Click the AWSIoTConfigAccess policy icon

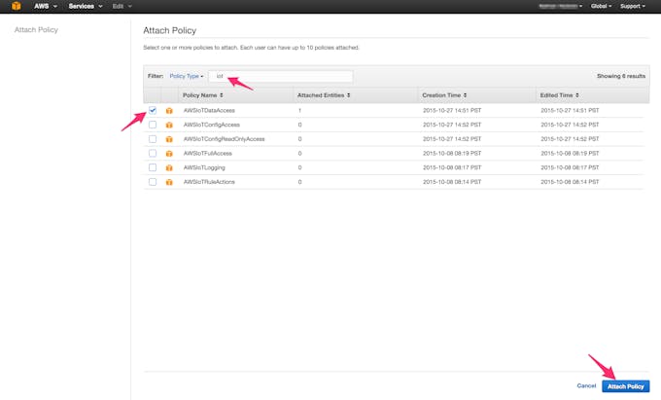click(169, 125)
